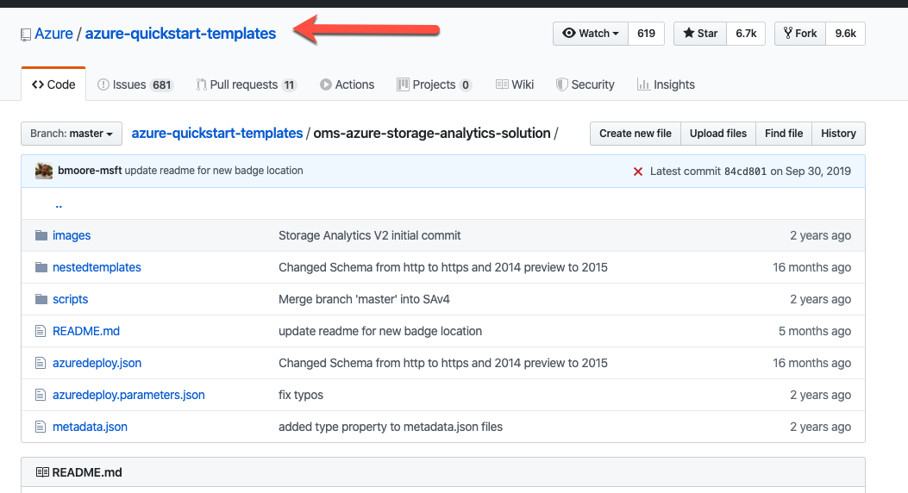Click bmoore-msft's avatar thumbnail
Image resolution: width=908 pixels, height=493 pixels.
click(44, 171)
